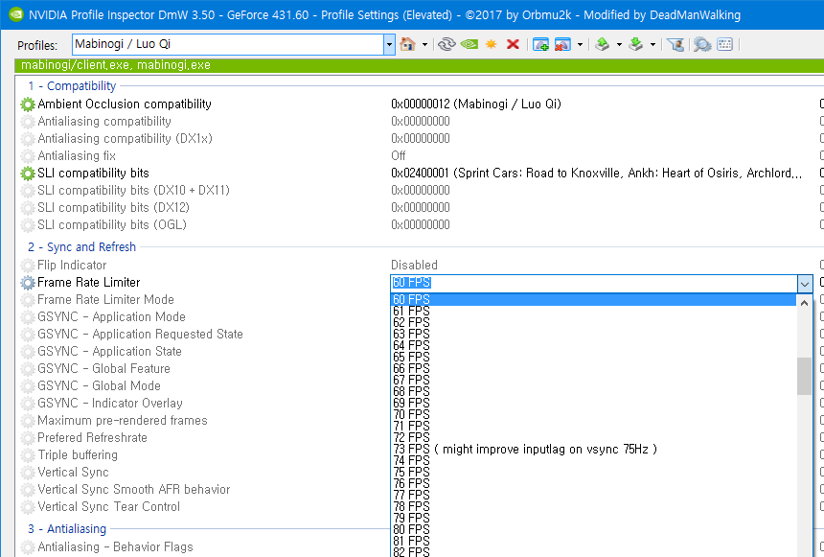Create a new profile with the orange sun icon

click(x=491, y=44)
